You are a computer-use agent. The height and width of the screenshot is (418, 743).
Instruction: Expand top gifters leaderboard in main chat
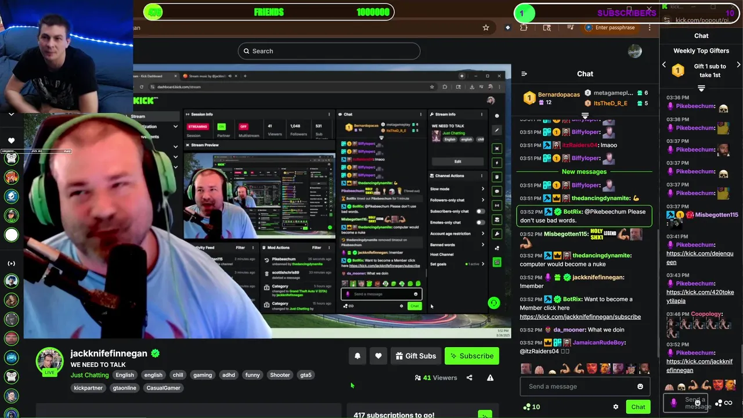(585, 116)
